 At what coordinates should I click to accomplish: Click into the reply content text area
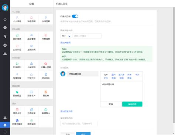121,91
